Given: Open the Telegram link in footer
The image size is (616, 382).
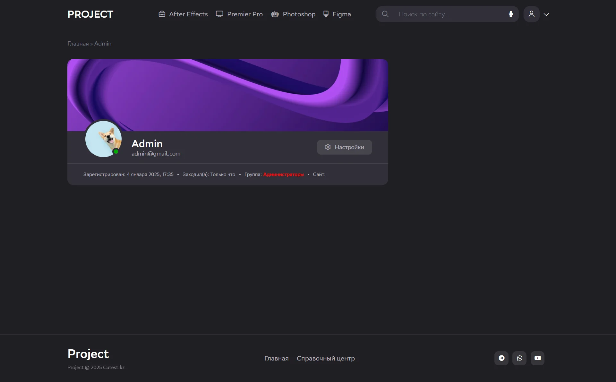Looking at the screenshot, I should (501, 358).
